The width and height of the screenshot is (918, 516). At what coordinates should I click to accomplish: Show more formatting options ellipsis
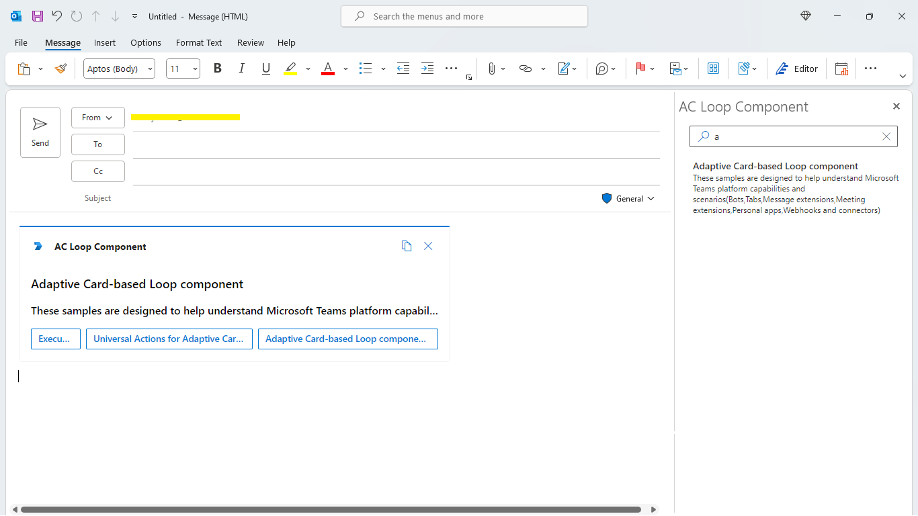tap(452, 69)
